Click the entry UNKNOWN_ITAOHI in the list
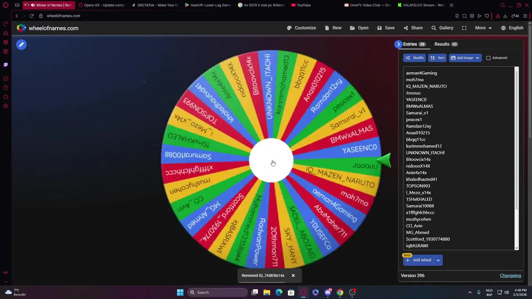532x299 pixels. point(425,153)
